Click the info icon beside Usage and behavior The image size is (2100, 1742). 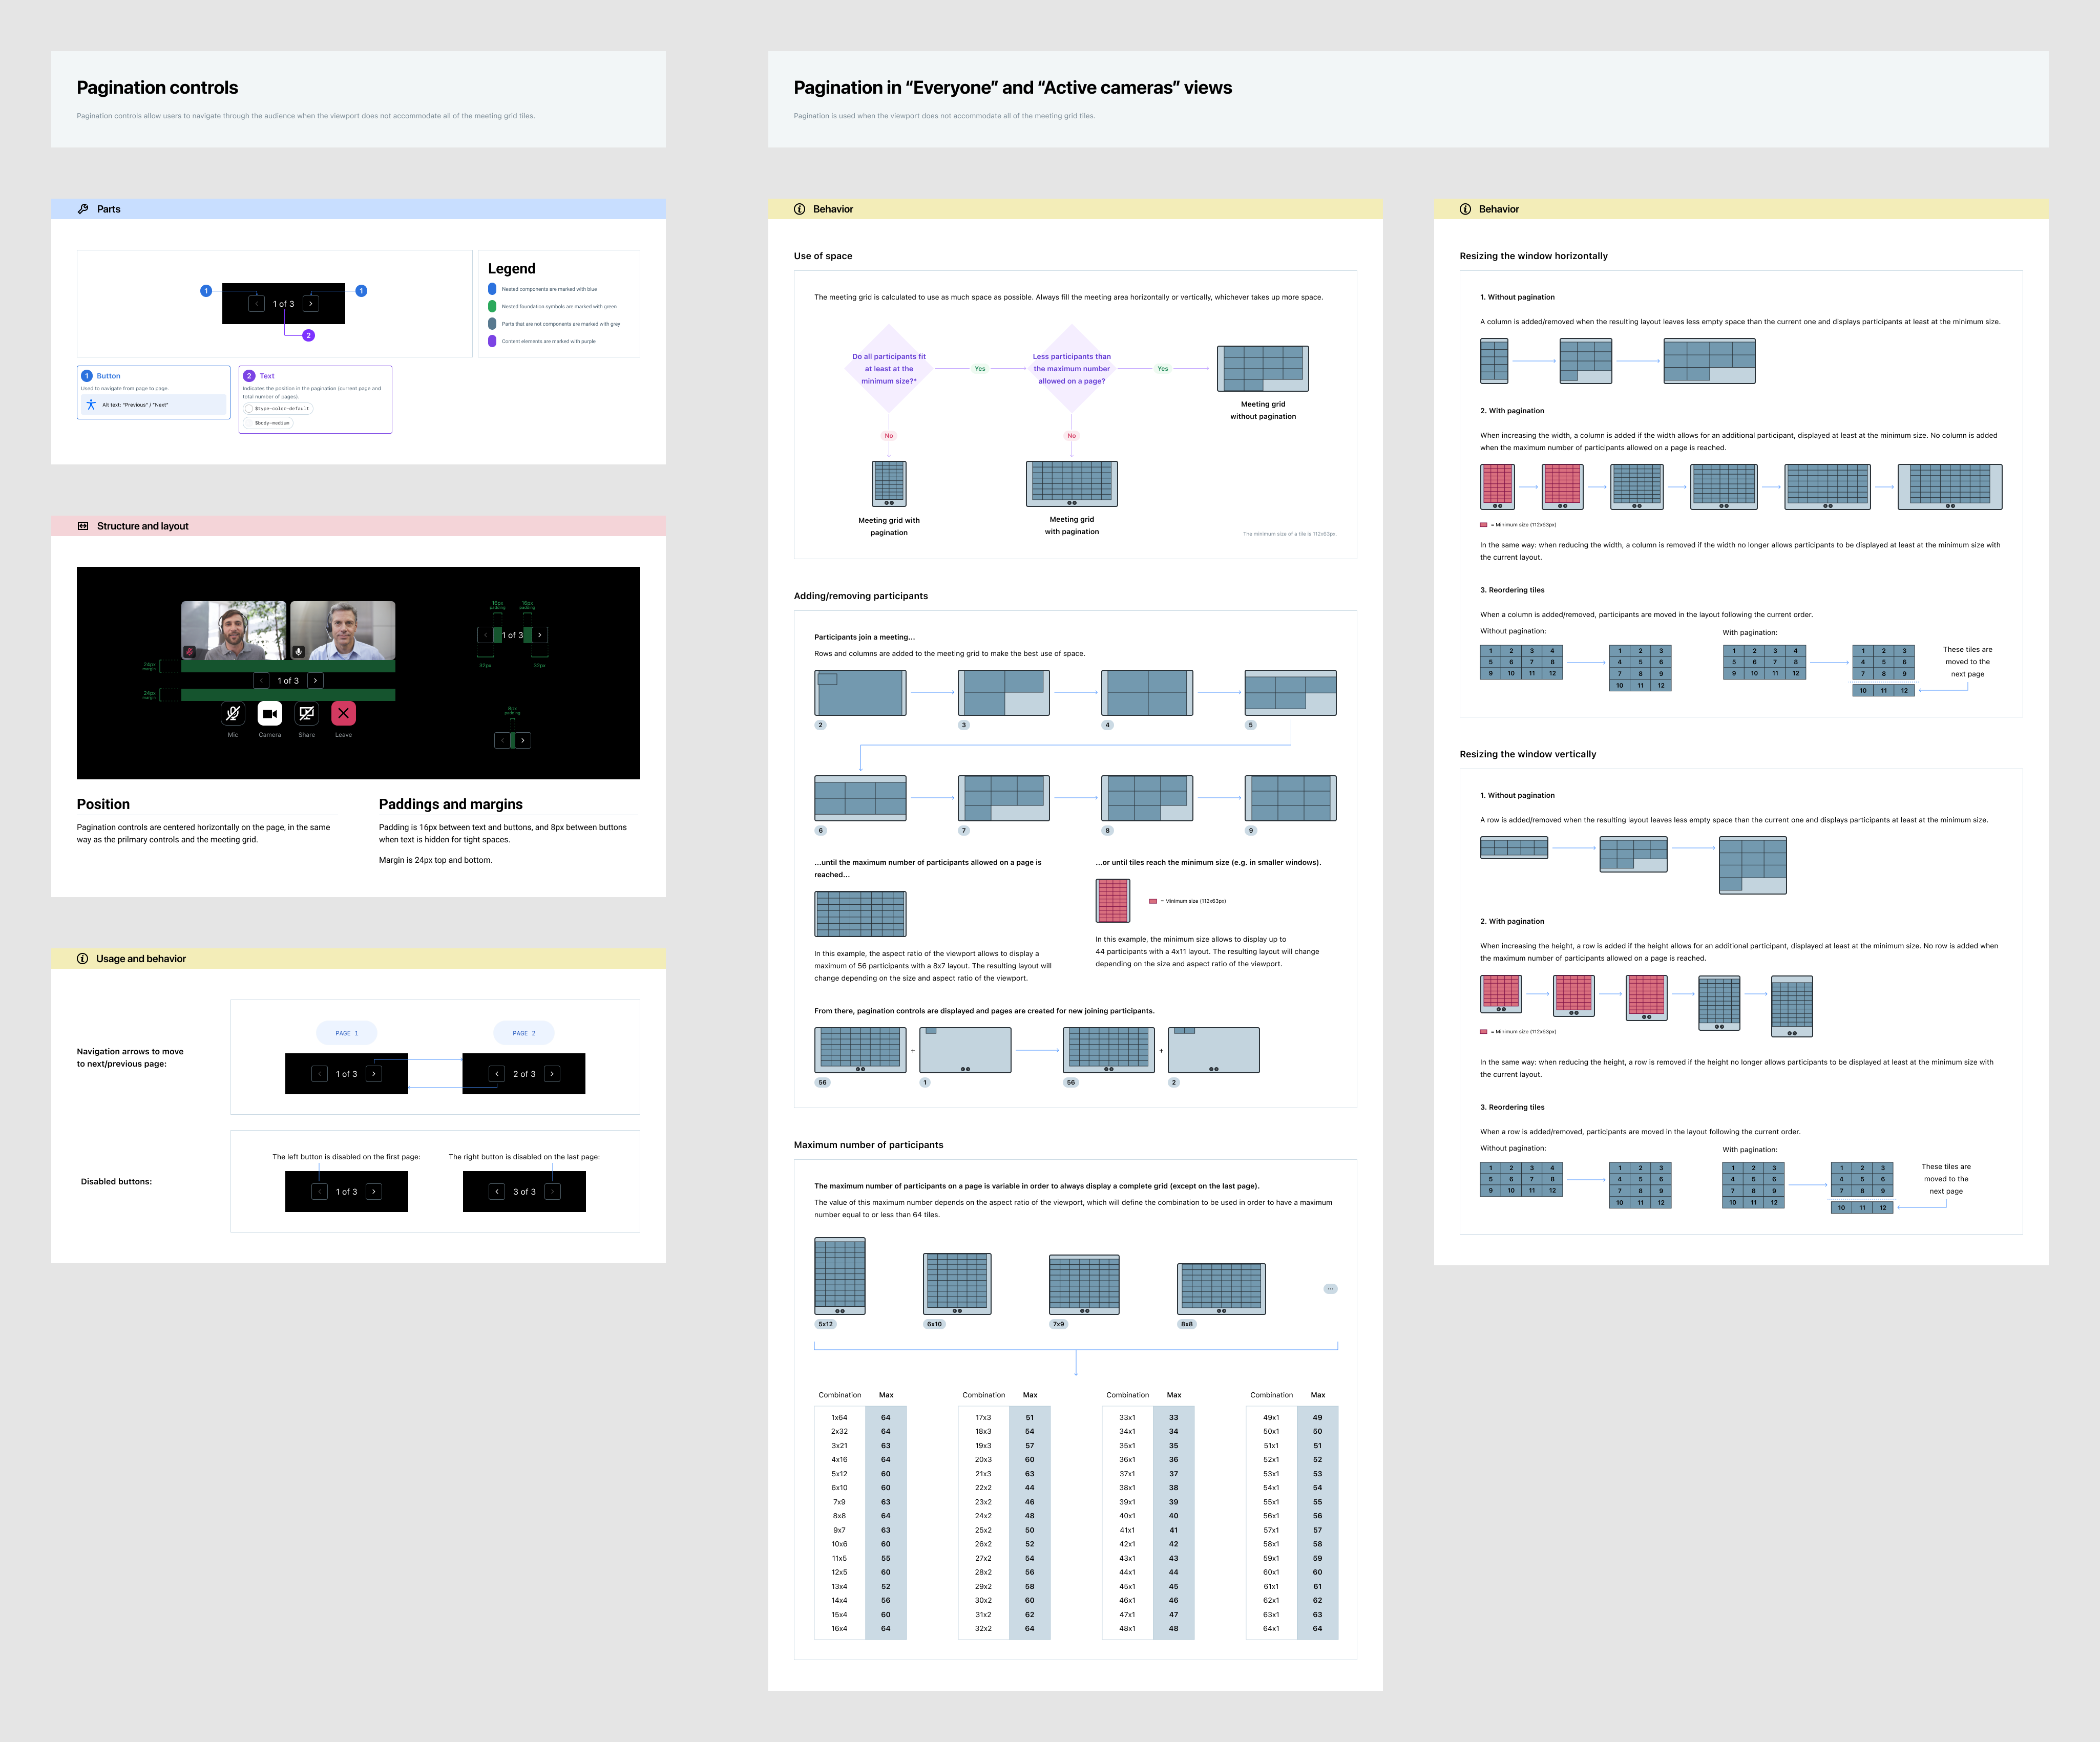[x=83, y=959]
